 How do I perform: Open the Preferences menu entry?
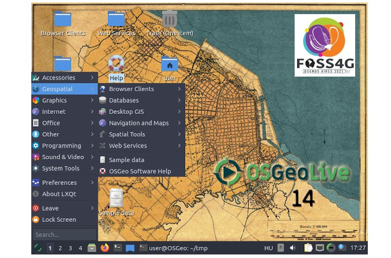pos(65,182)
